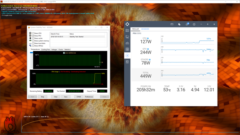Click the 4.94 5V rail value
Screen dimensions: 240x135
coord(195,90)
